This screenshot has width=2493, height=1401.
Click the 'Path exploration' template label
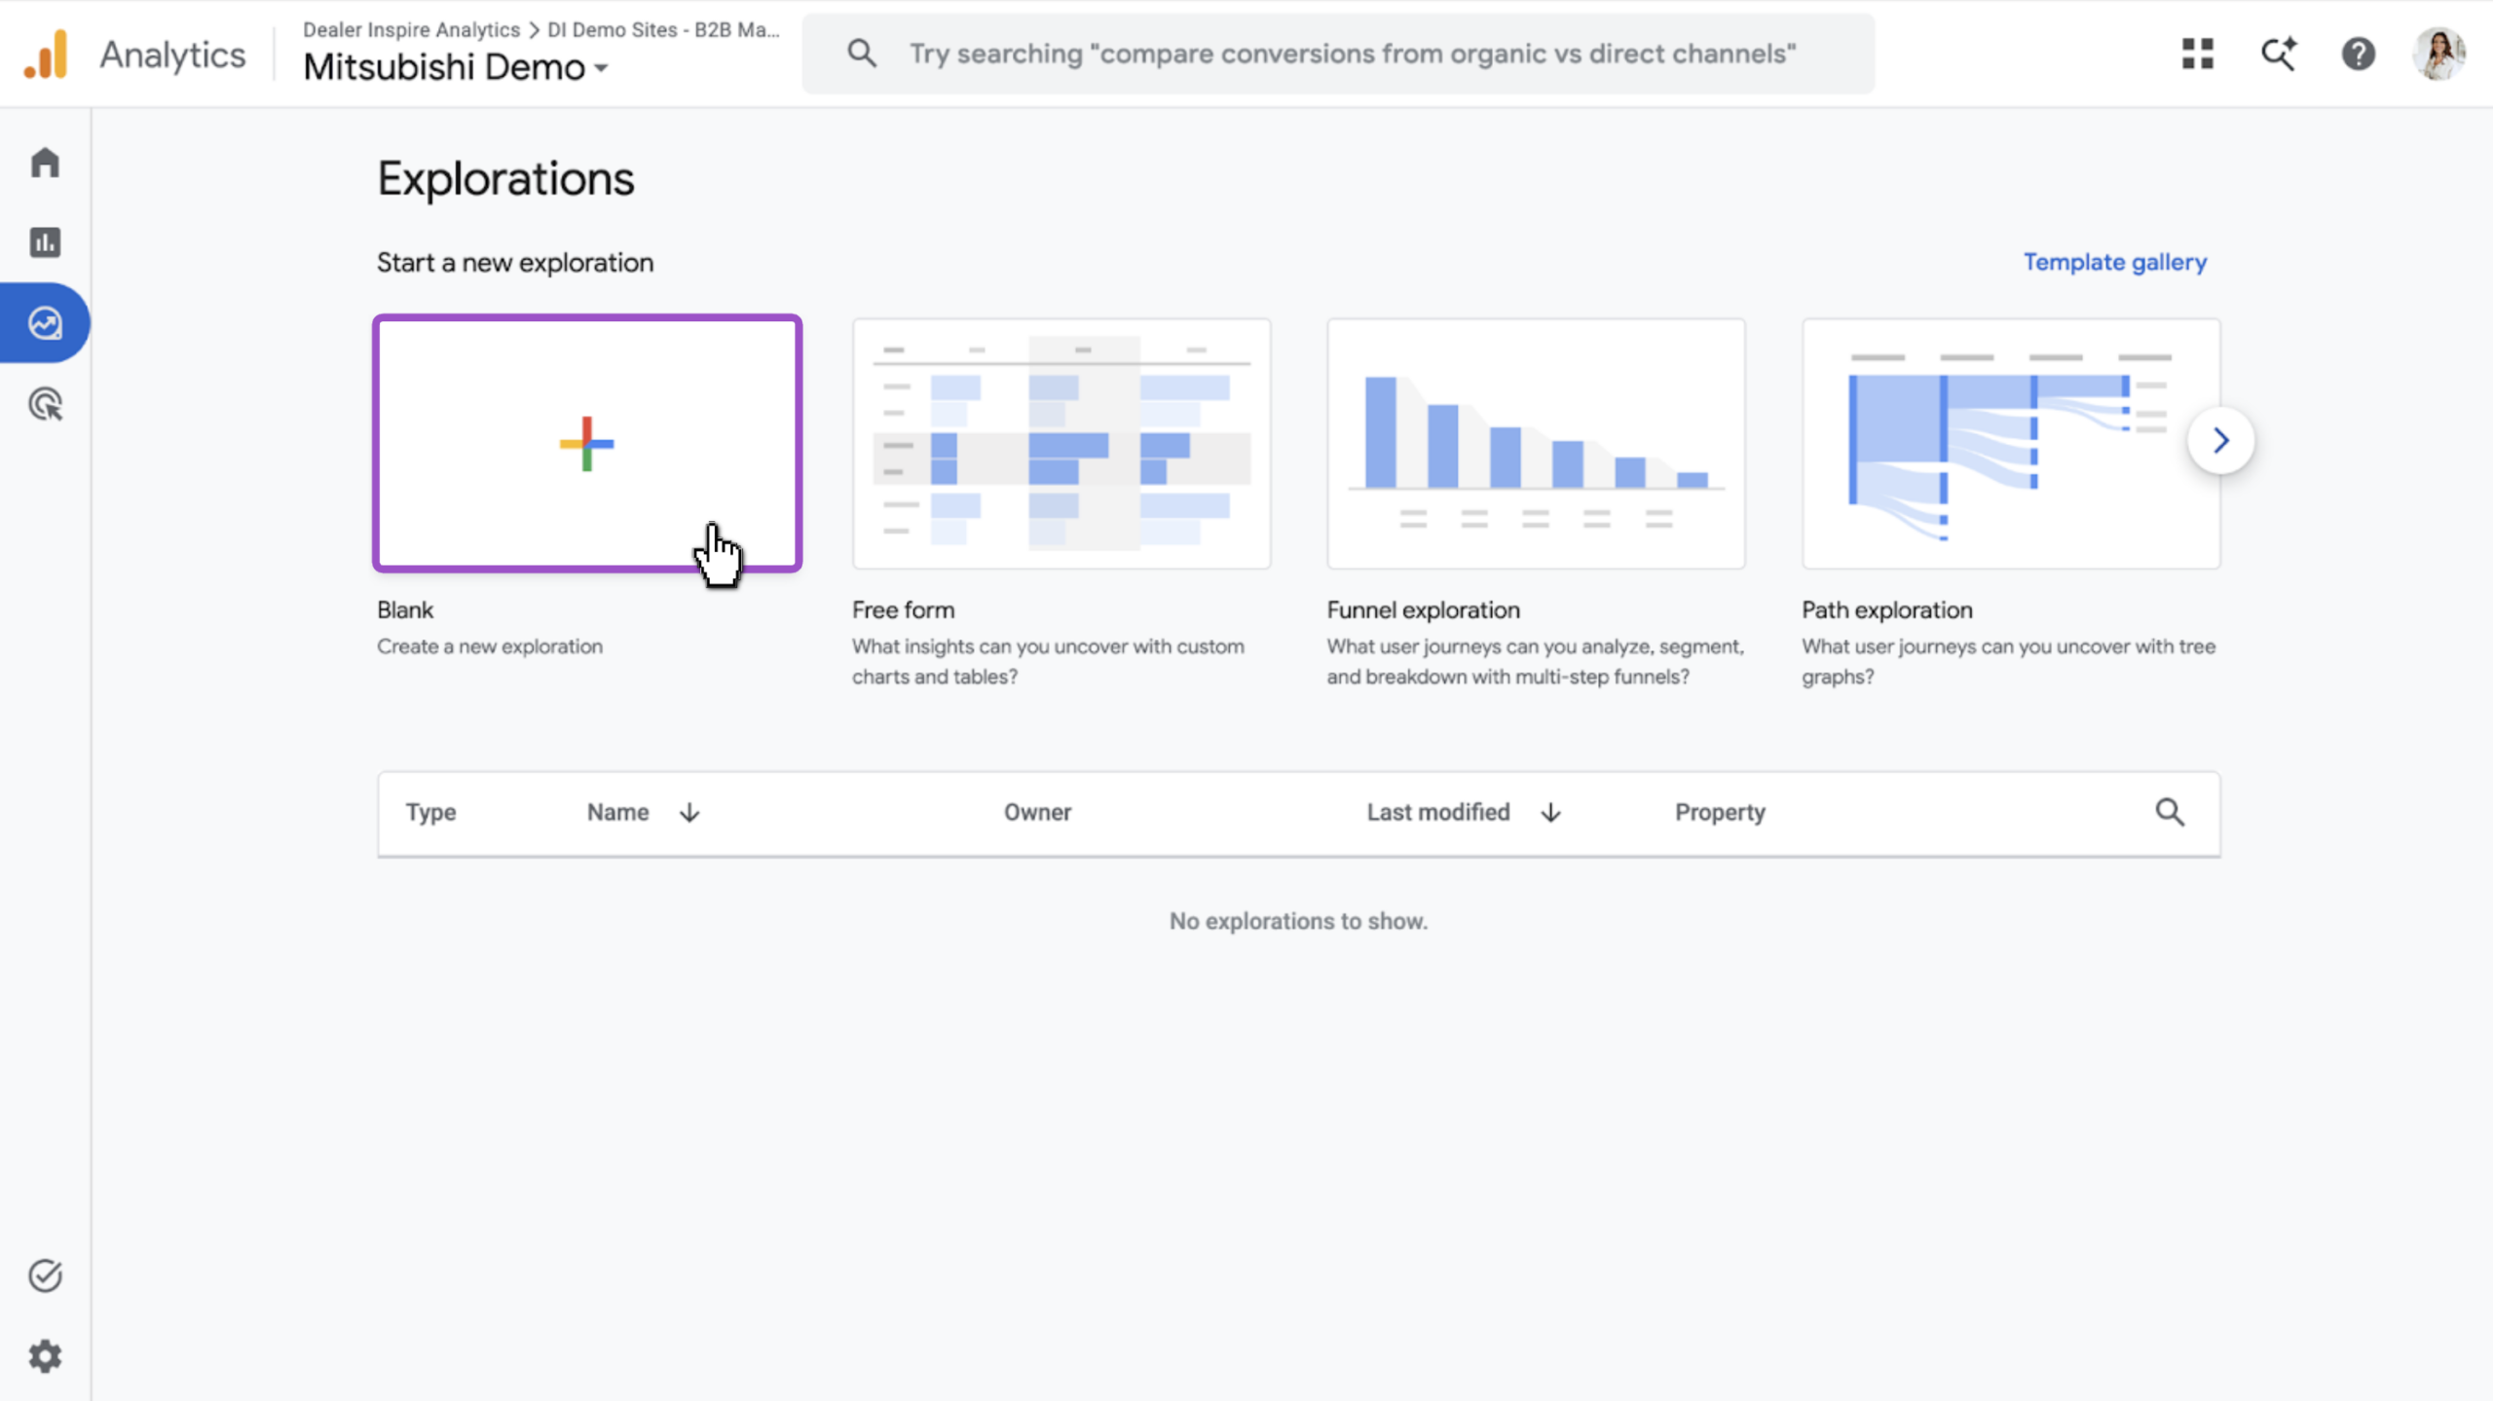tap(1886, 609)
